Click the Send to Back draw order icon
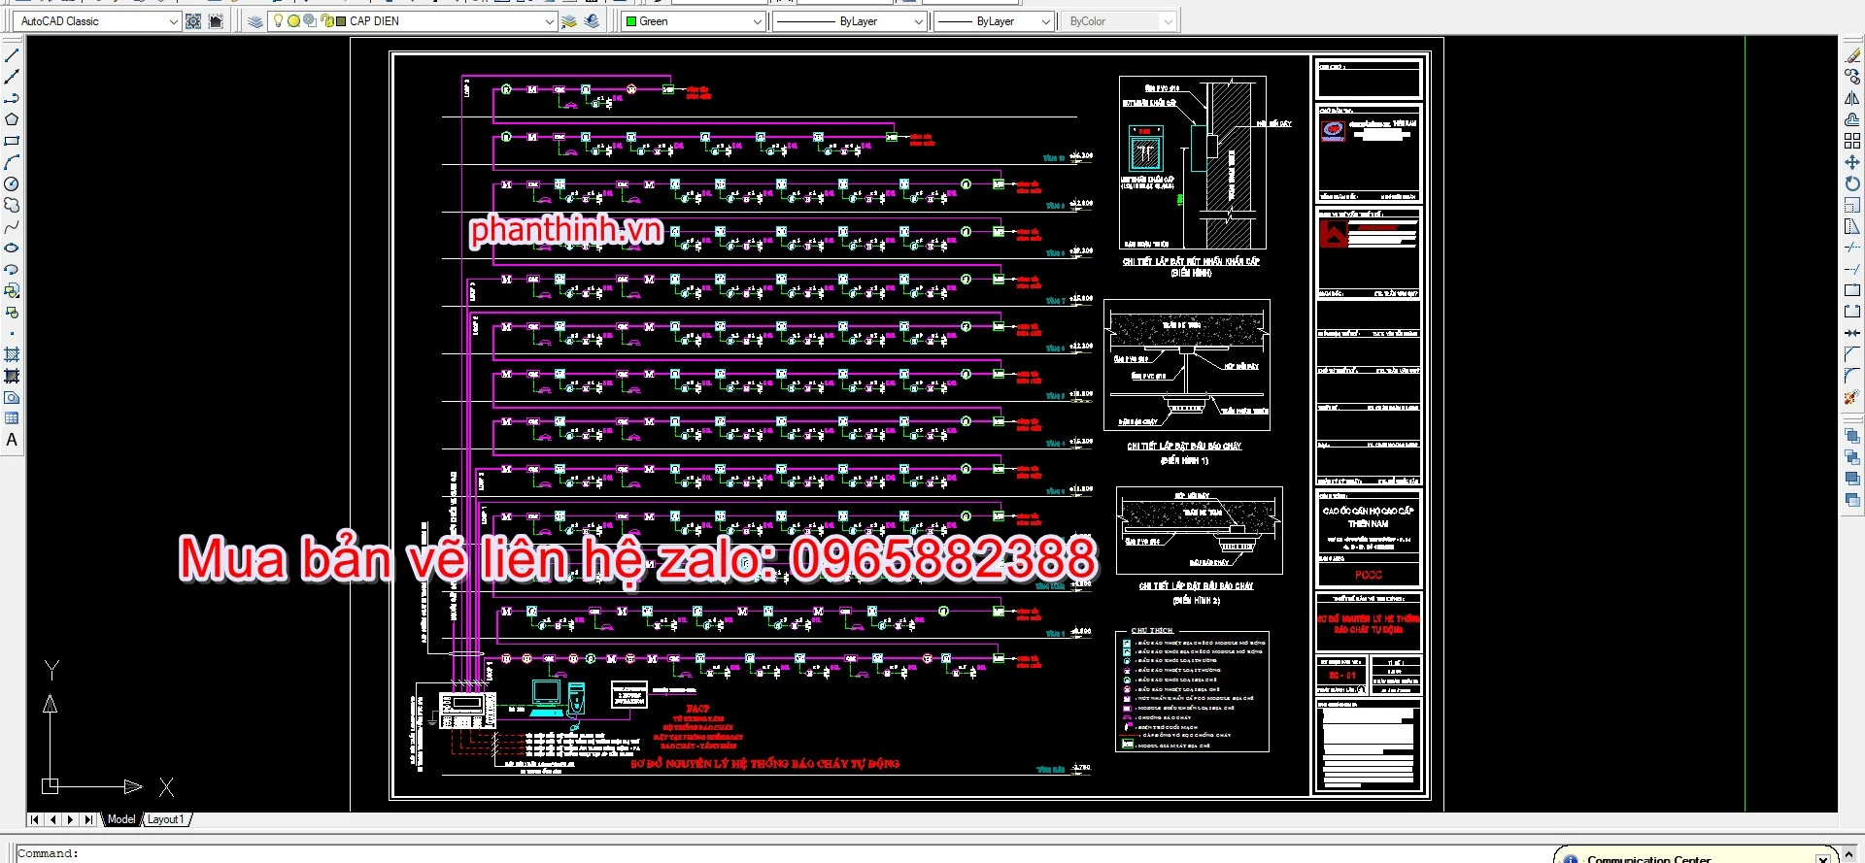The width and height of the screenshot is (1865, 863). (x=1852, y=457)
